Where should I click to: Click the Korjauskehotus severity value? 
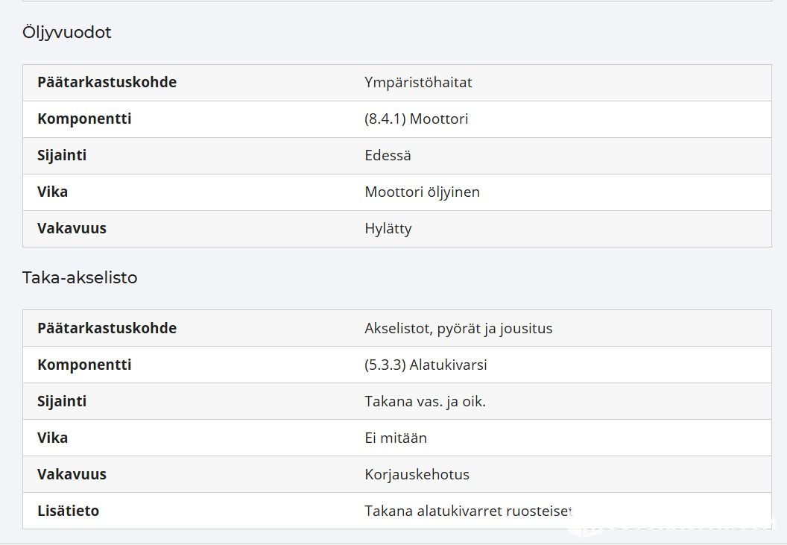click(417, 475)
